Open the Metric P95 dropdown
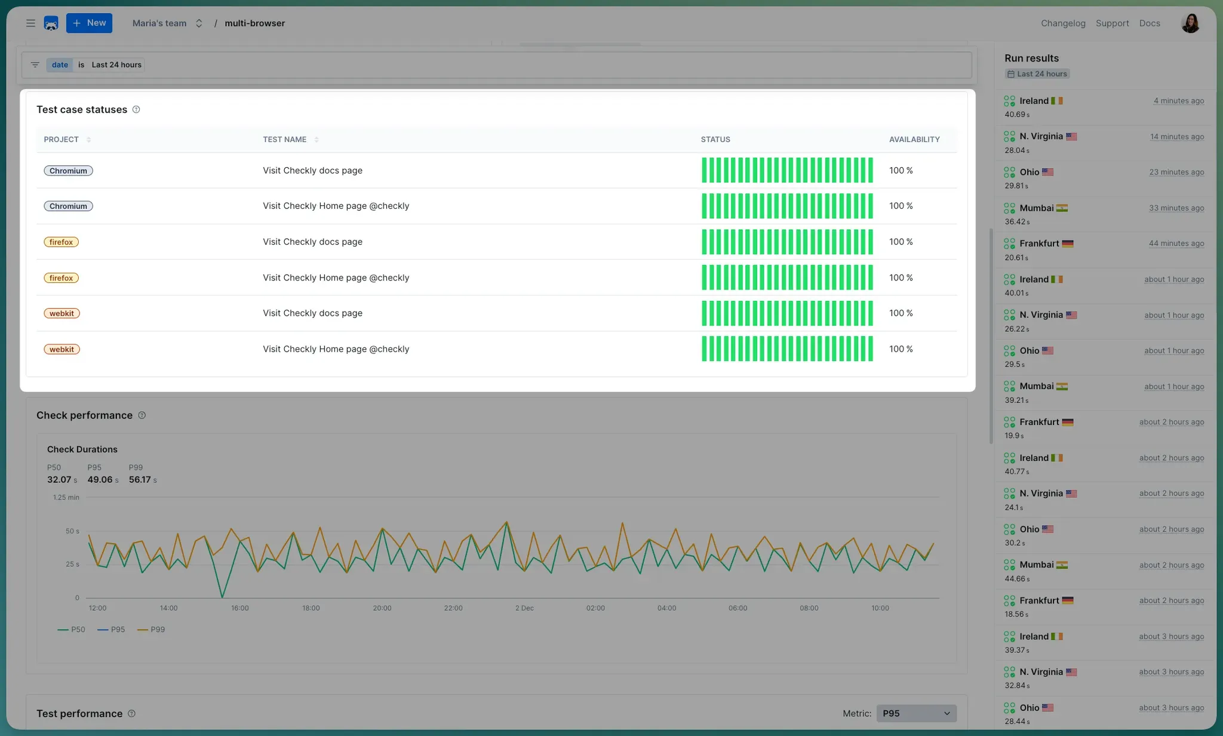 (x=916, y=713)
